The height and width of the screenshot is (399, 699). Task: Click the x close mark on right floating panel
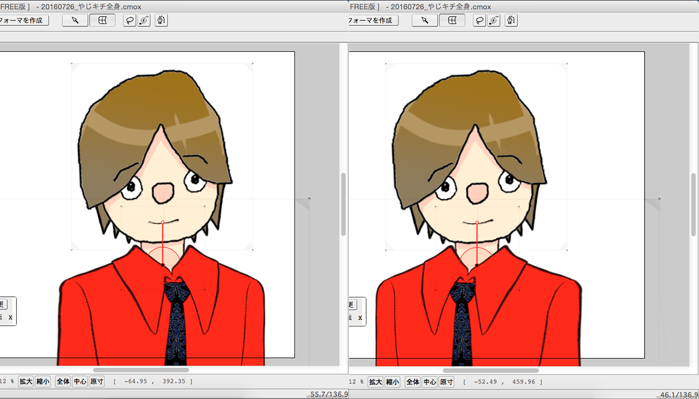[x=360, y=318]
